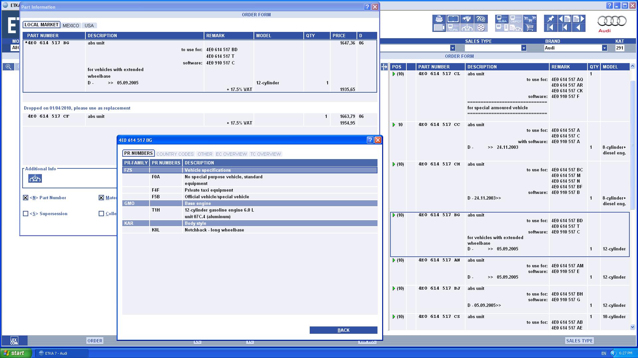Expand the green arrow for 4E0 614 517 CL

394,74
